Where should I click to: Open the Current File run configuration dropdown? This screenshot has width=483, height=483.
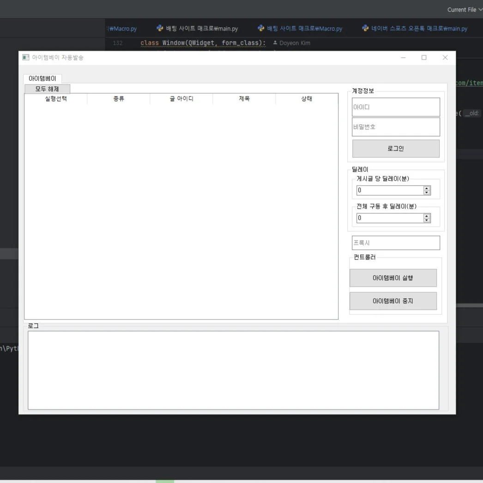tap(464, 10)
